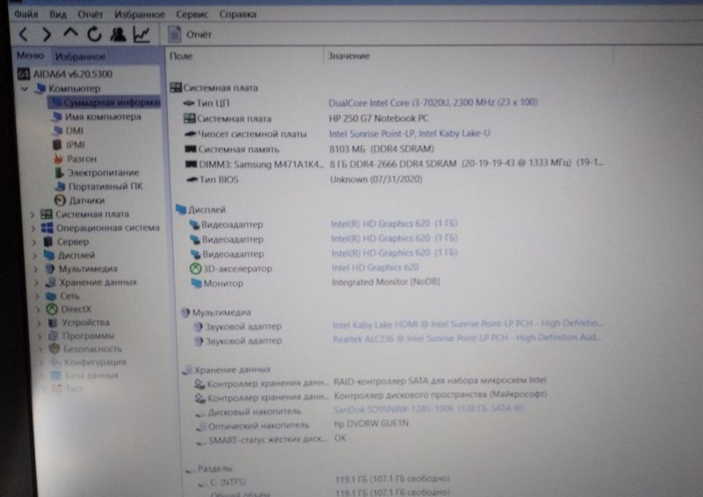The image size is (703, 497).
Task: Select the Разгон overclock item
Action: click(x=82, y=159)
